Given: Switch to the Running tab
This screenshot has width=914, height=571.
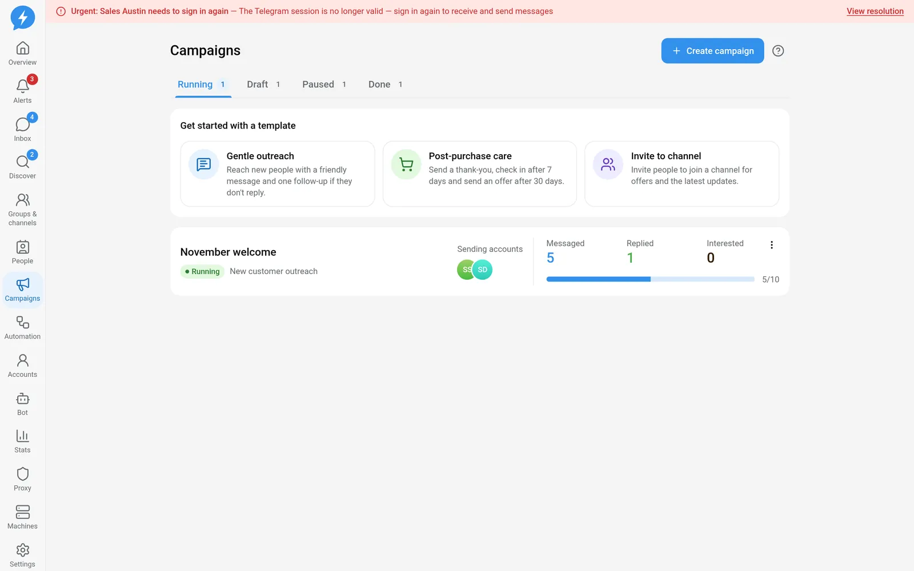Looking at the screenshot, I should 203,85.
